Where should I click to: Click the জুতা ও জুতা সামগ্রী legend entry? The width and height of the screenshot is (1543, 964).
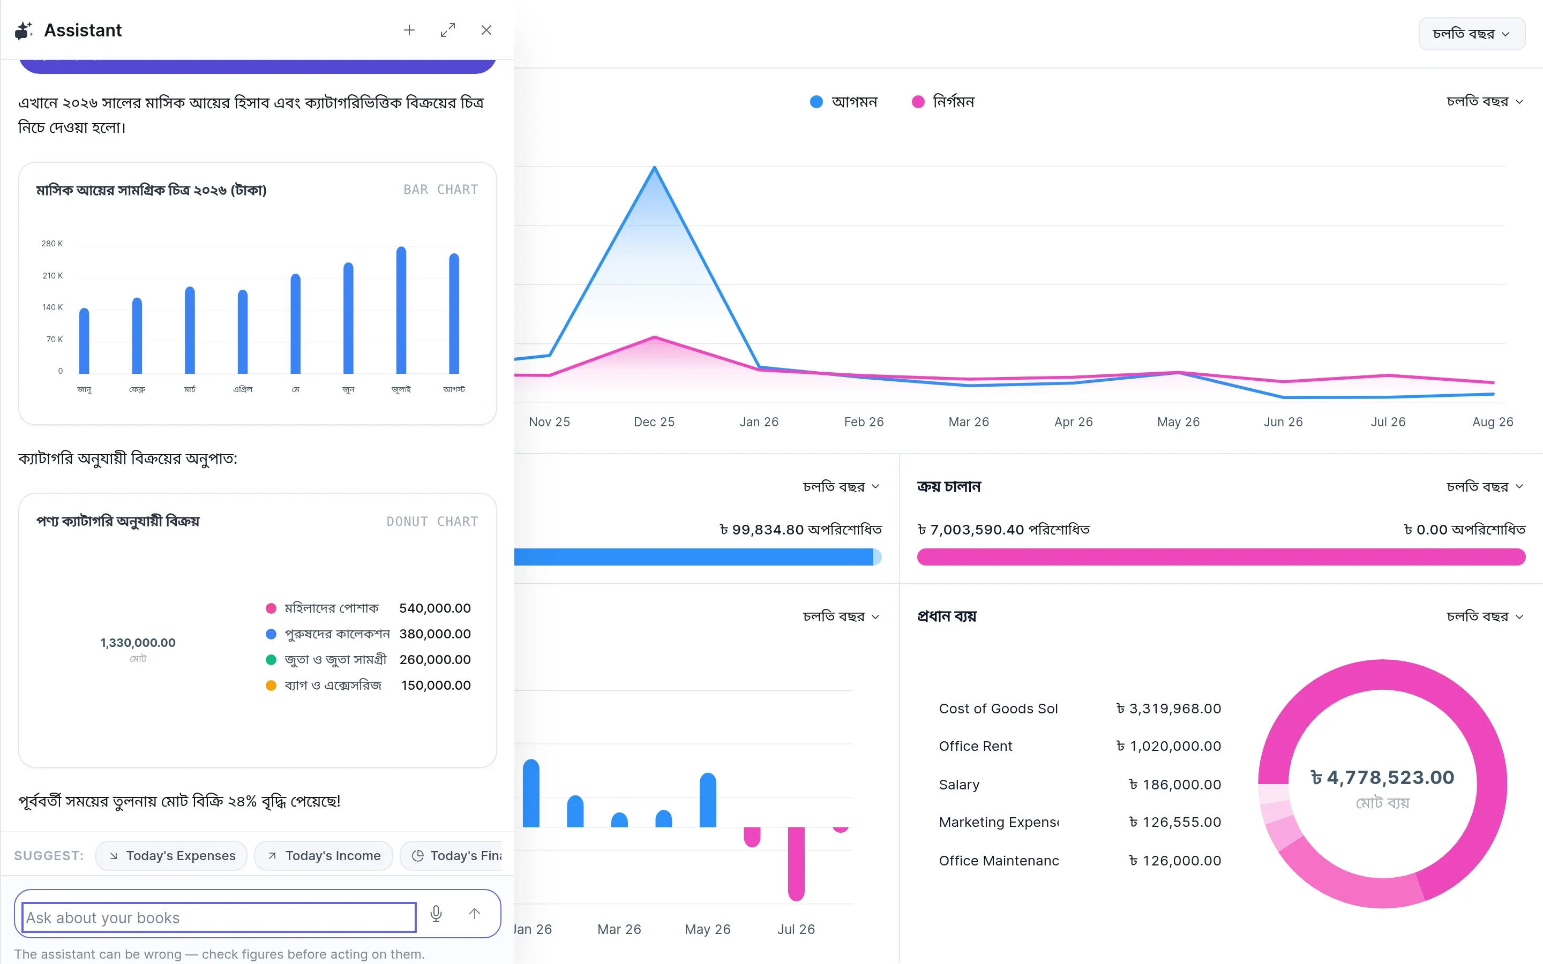[368, 660]
